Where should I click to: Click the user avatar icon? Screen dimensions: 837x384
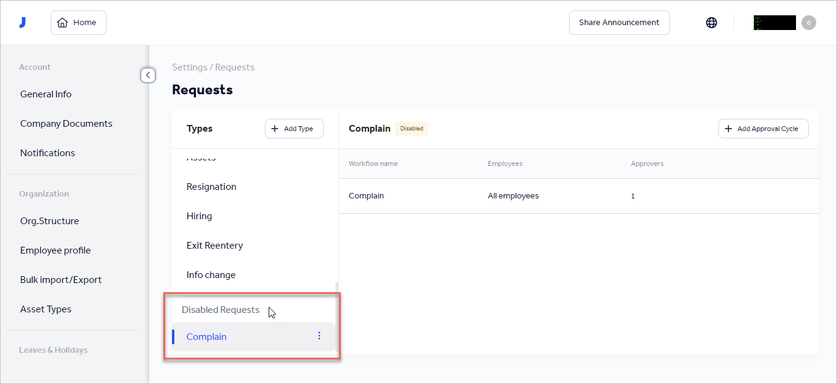808,22
